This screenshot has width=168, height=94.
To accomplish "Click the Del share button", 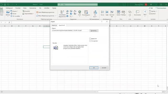I will 151,8.
